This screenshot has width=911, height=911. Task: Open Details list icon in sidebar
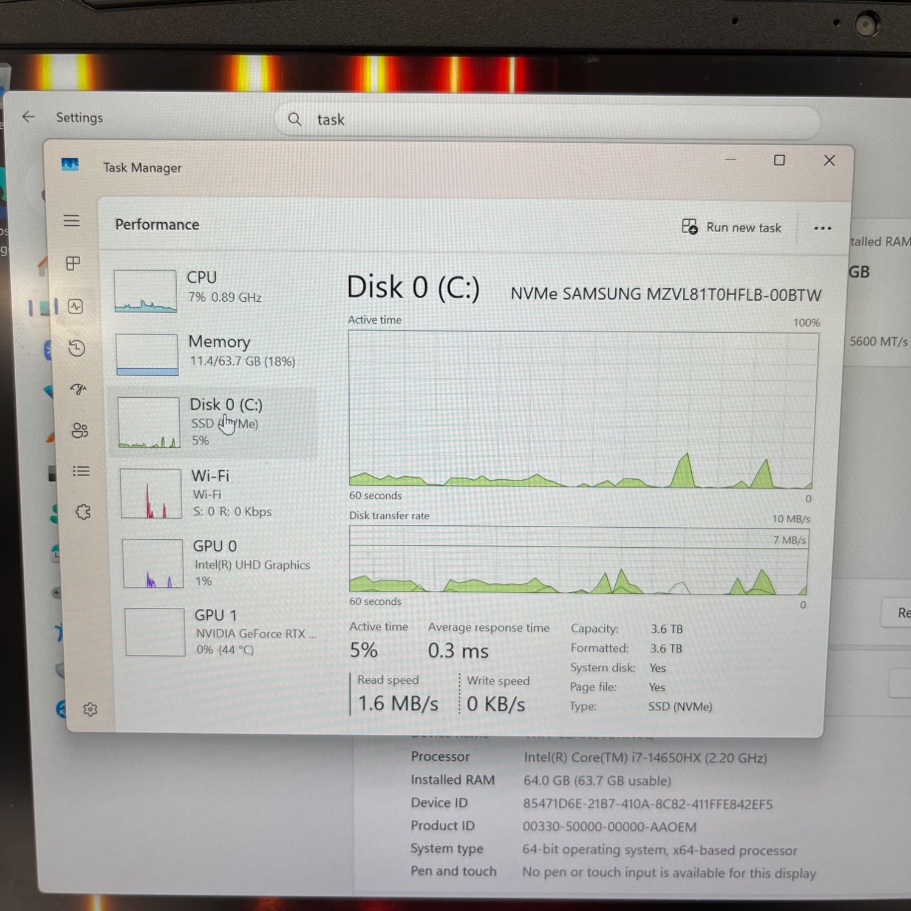pos(81,471)
